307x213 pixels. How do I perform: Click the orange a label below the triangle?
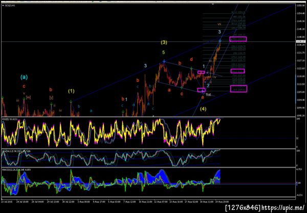(169, 90)
